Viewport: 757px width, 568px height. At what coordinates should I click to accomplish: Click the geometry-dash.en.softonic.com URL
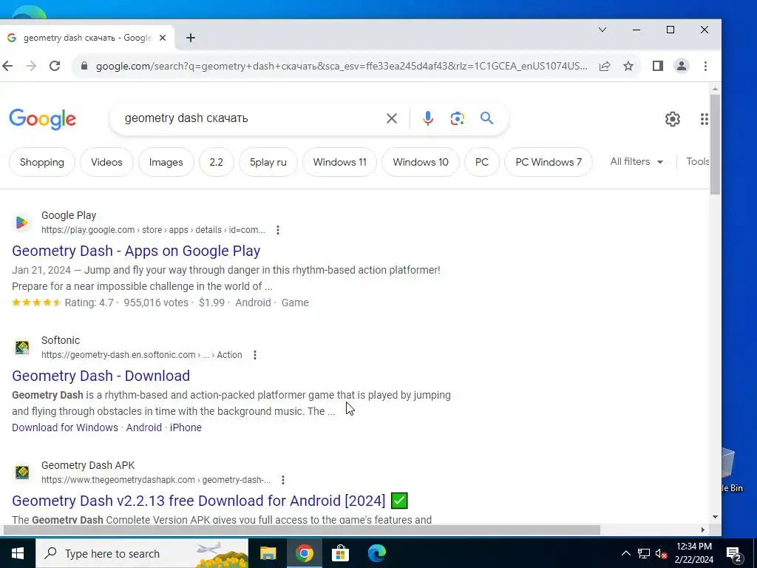(141, 355)
